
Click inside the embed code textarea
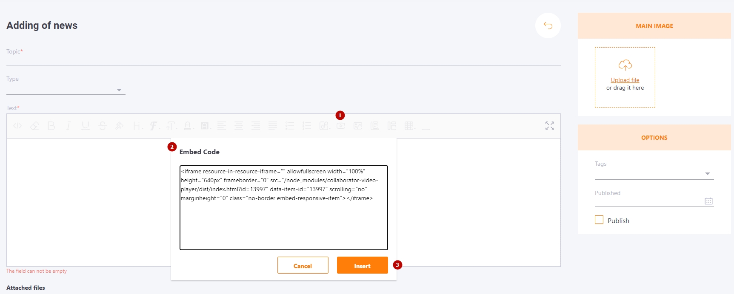point(284,208)
